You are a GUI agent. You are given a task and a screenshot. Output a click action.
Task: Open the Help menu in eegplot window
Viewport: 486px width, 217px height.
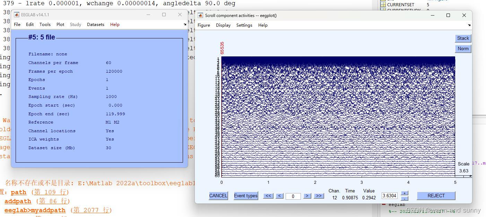pos(263,25)
